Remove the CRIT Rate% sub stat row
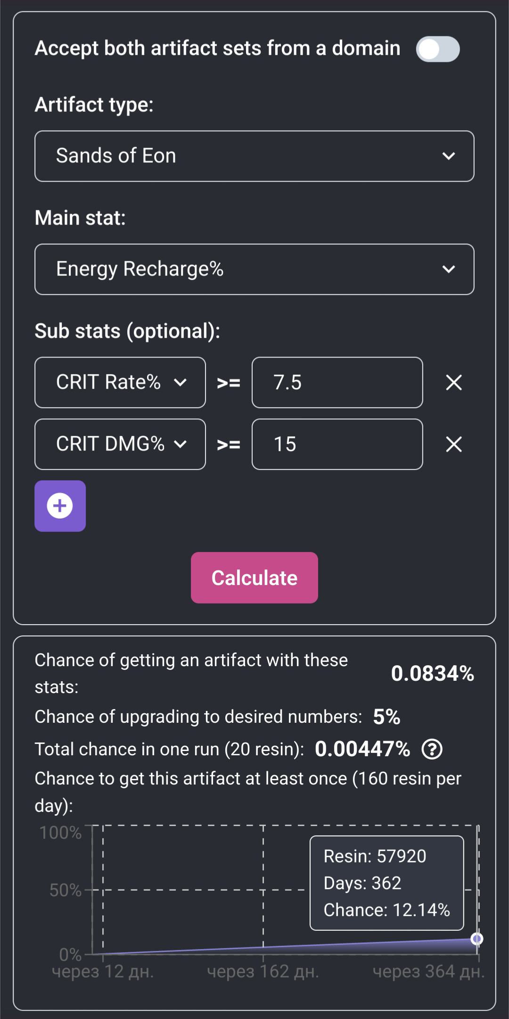This screenshot has height=1019, width=509. [x=454, y=383]
